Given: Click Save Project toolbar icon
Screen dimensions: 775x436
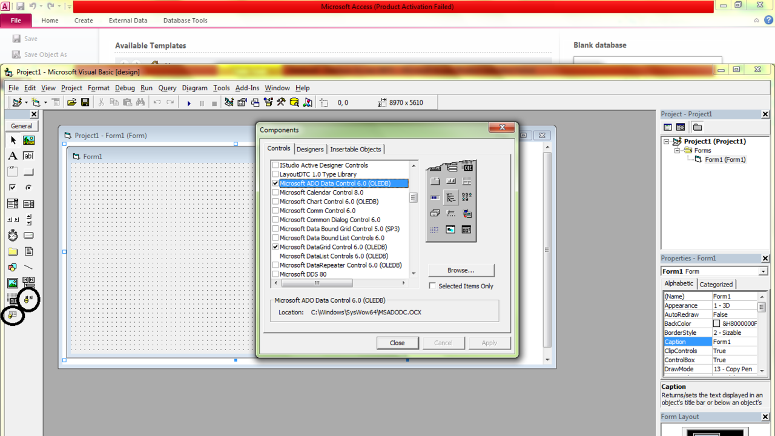Looking at the screenshot, I should tap(85, 102).
